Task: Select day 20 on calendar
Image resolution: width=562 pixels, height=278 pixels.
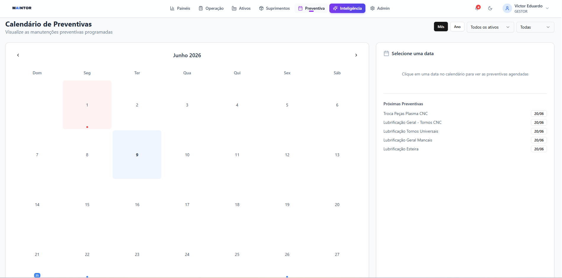Action: point(337,205)
